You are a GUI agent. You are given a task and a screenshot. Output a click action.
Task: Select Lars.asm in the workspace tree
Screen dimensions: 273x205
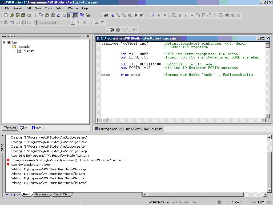28,51
